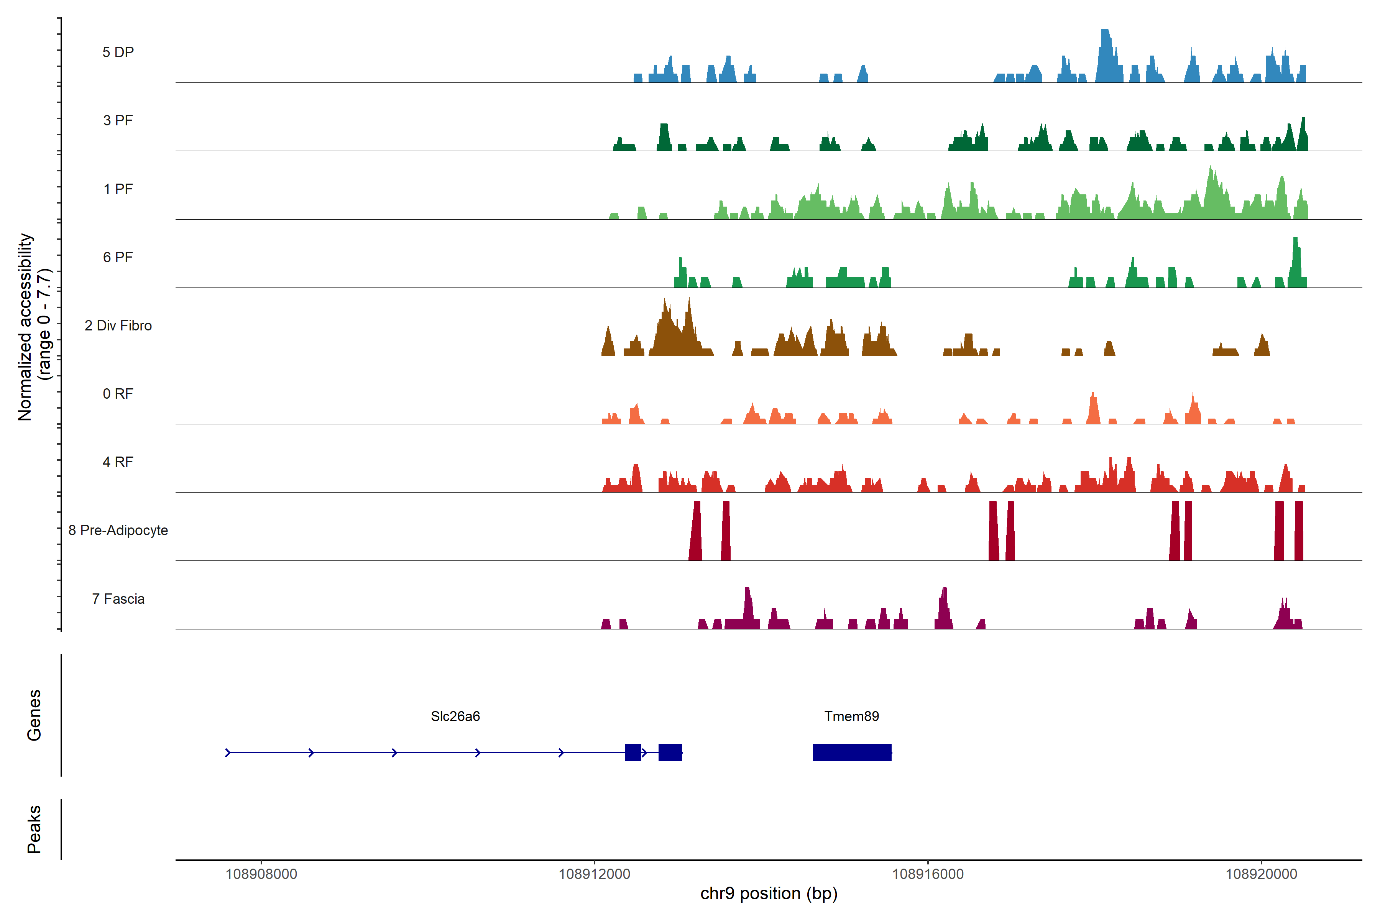The width and height of the screenshot is (1380, 920).
Task: Click the Tmem89 gene name
Action: coord(851,716)
